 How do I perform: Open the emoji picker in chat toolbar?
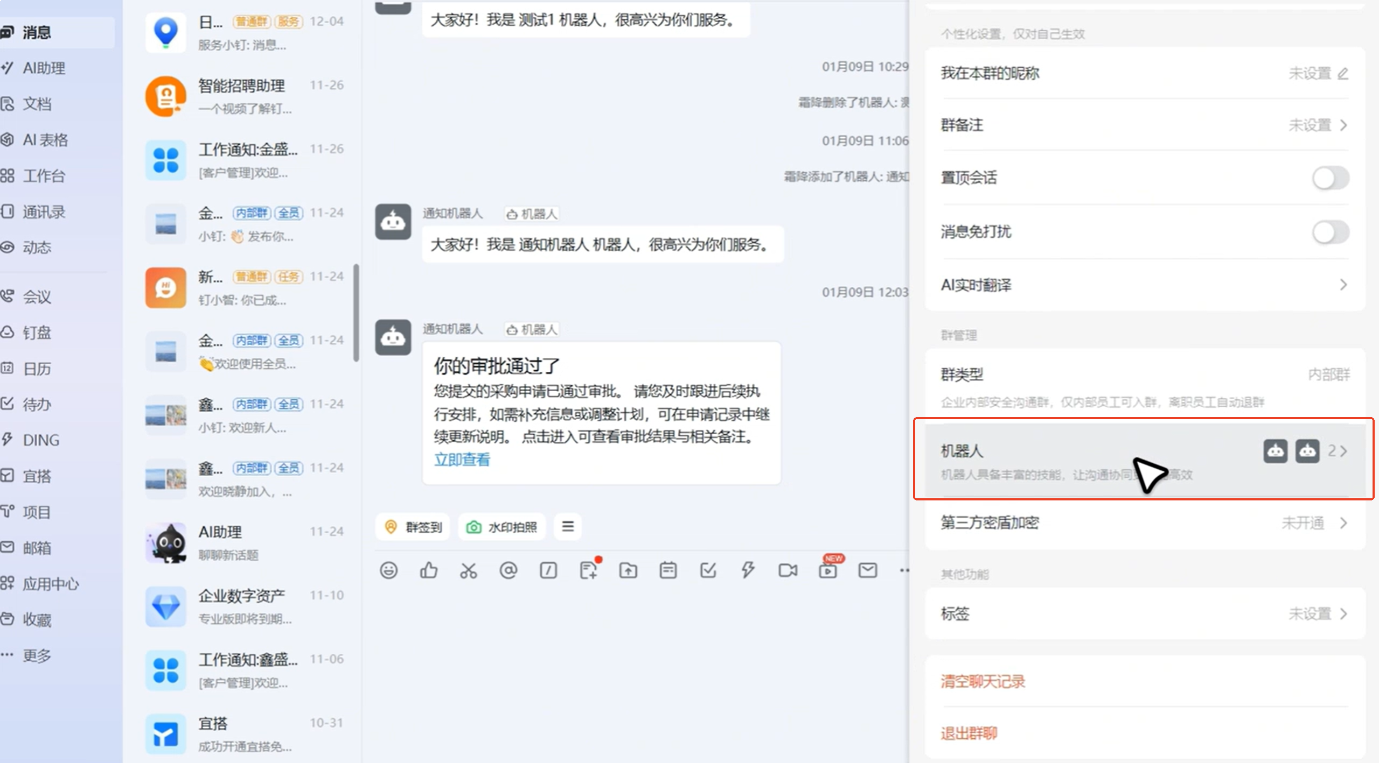pos(388,570)
